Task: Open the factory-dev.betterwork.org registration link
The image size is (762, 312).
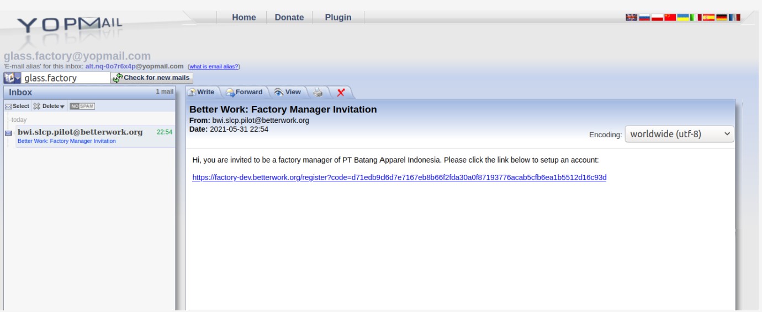Action: [x=399, y=177]
